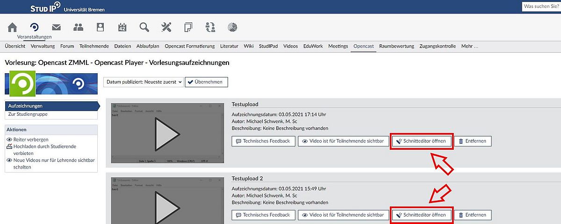The image size is (561, 224).
Task: Expand the Mehr … navigation menu
Action: point(469,46)
